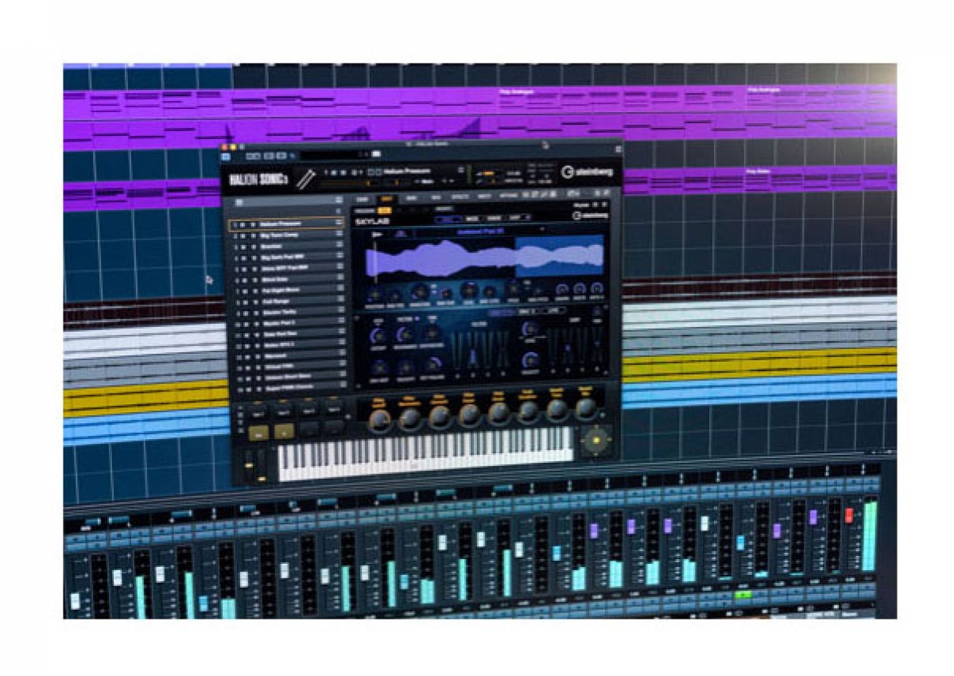Open the MOD page in Skylab

[471, 218]
